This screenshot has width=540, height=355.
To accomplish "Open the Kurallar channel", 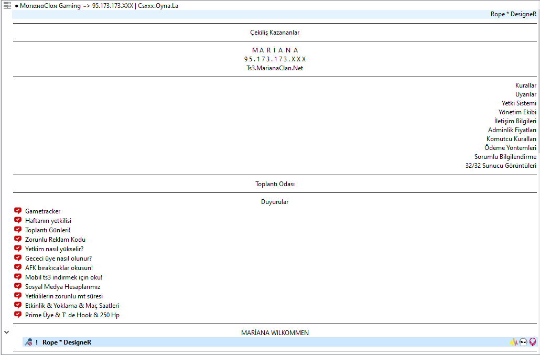I will click(525, 85).
